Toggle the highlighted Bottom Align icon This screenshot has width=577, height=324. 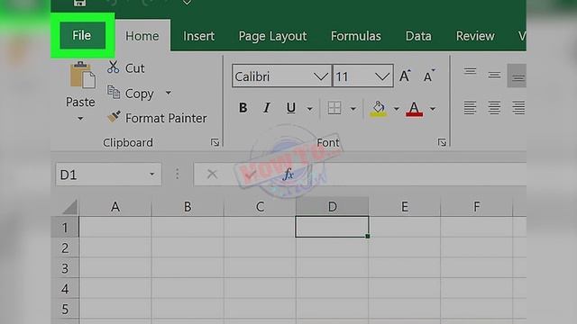click(517, 76)
